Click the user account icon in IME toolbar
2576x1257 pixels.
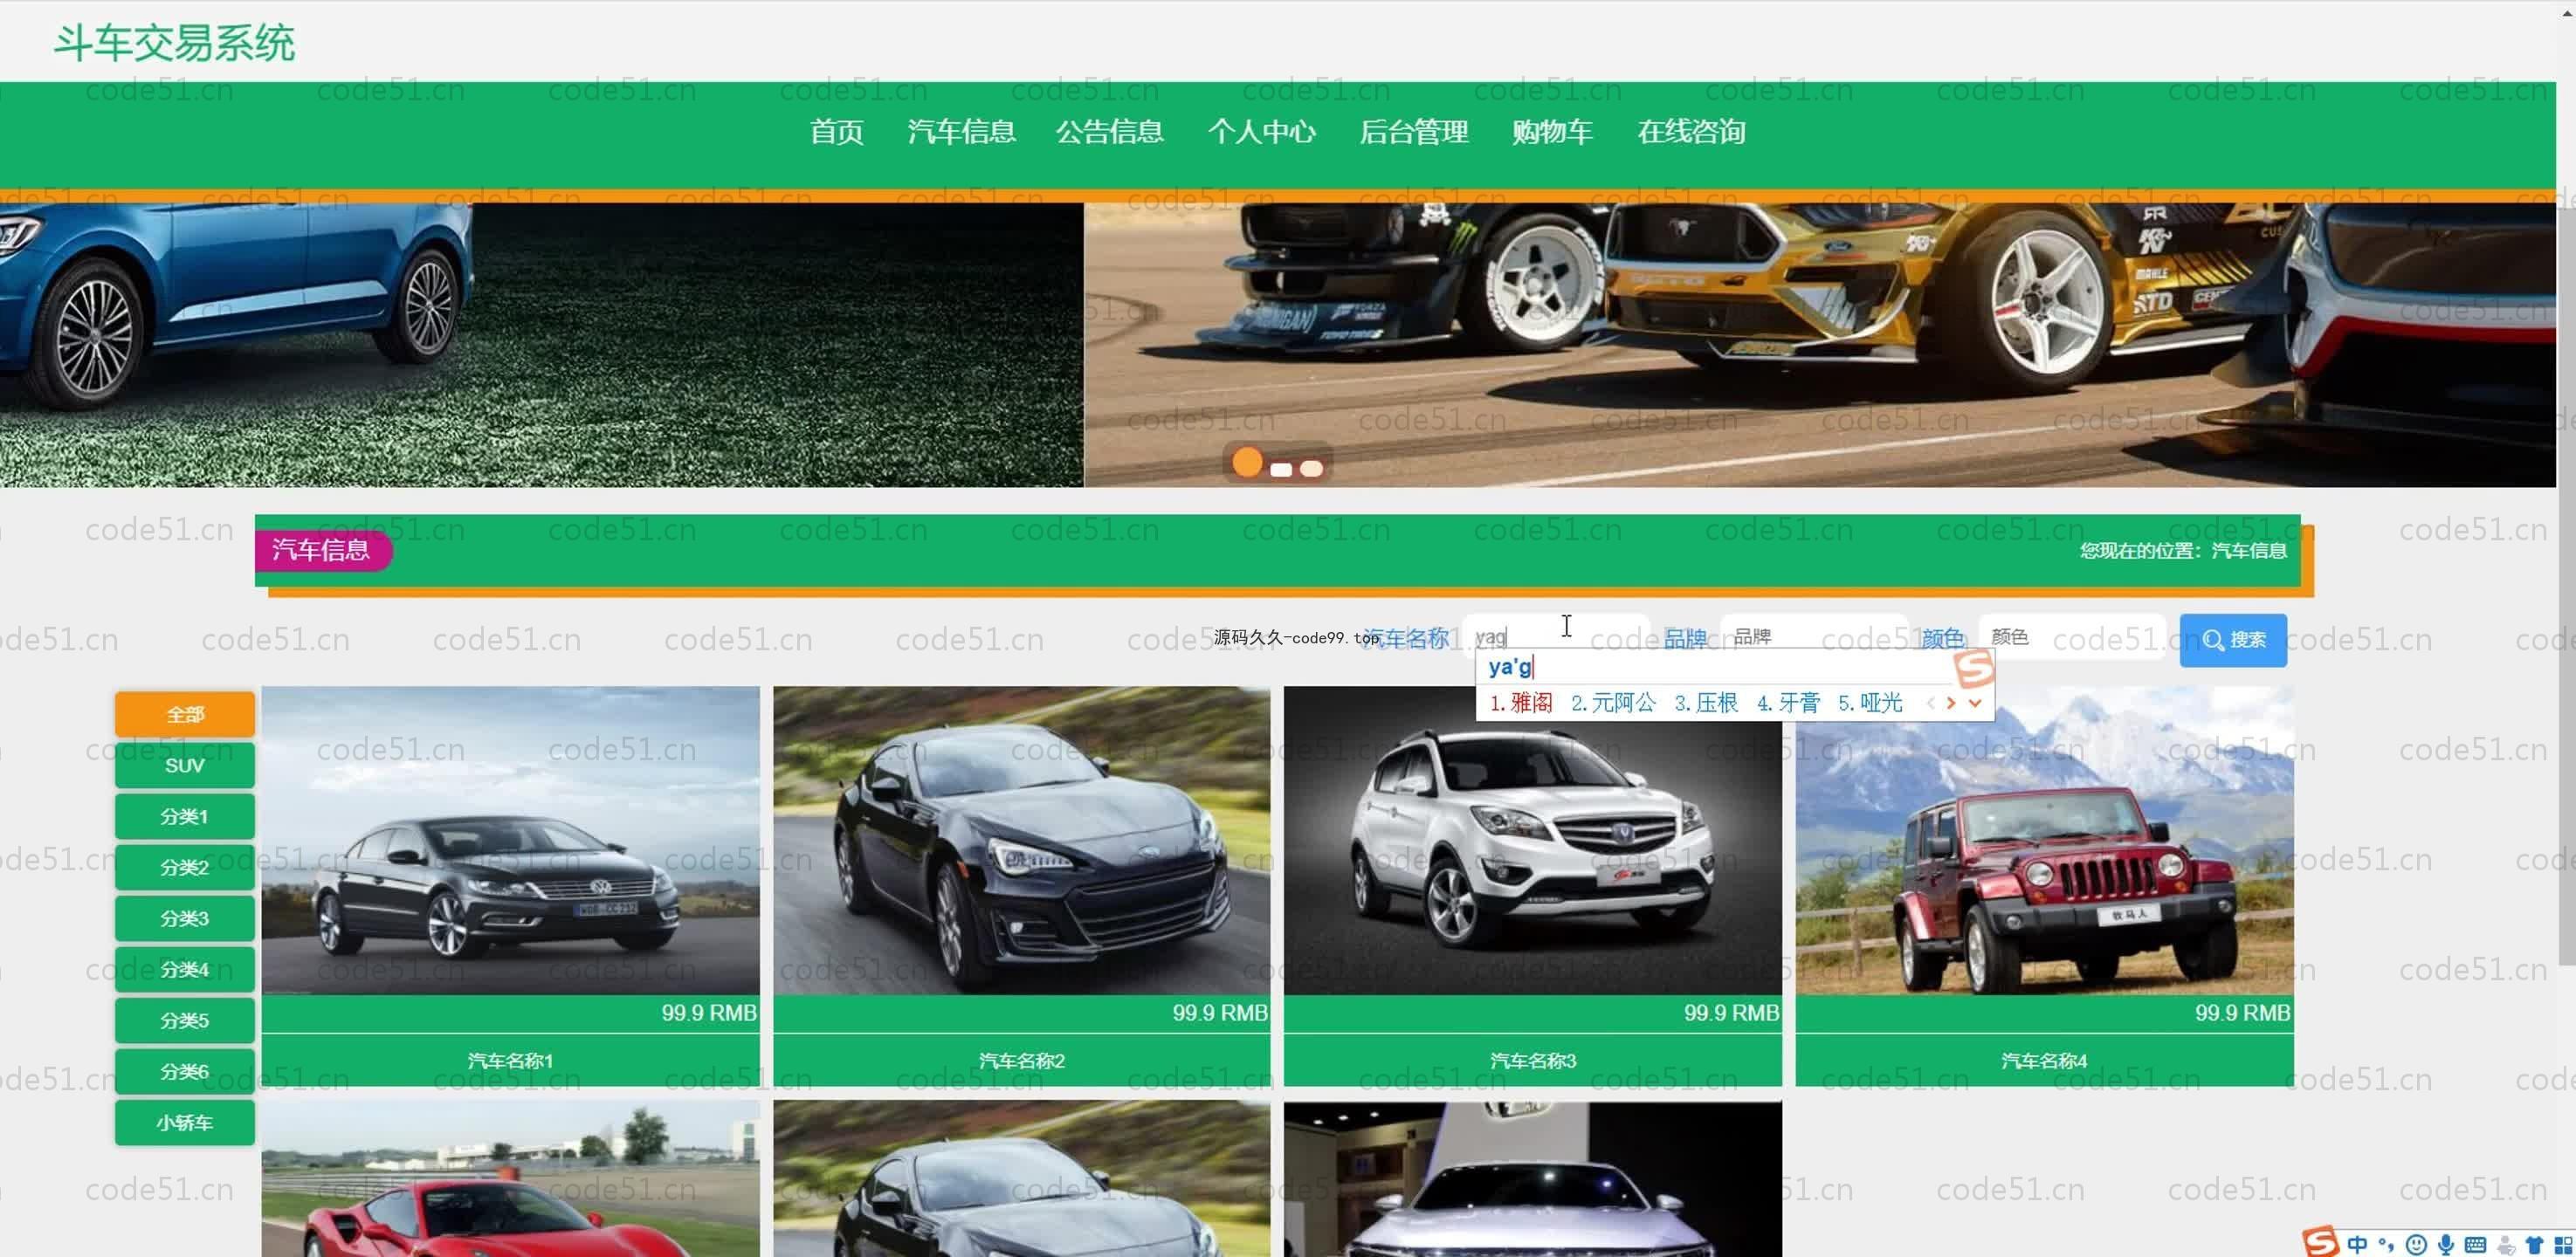pos(2506,1245)
